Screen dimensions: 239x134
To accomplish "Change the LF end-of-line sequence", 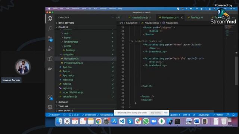I will click(x=194, y=115).
